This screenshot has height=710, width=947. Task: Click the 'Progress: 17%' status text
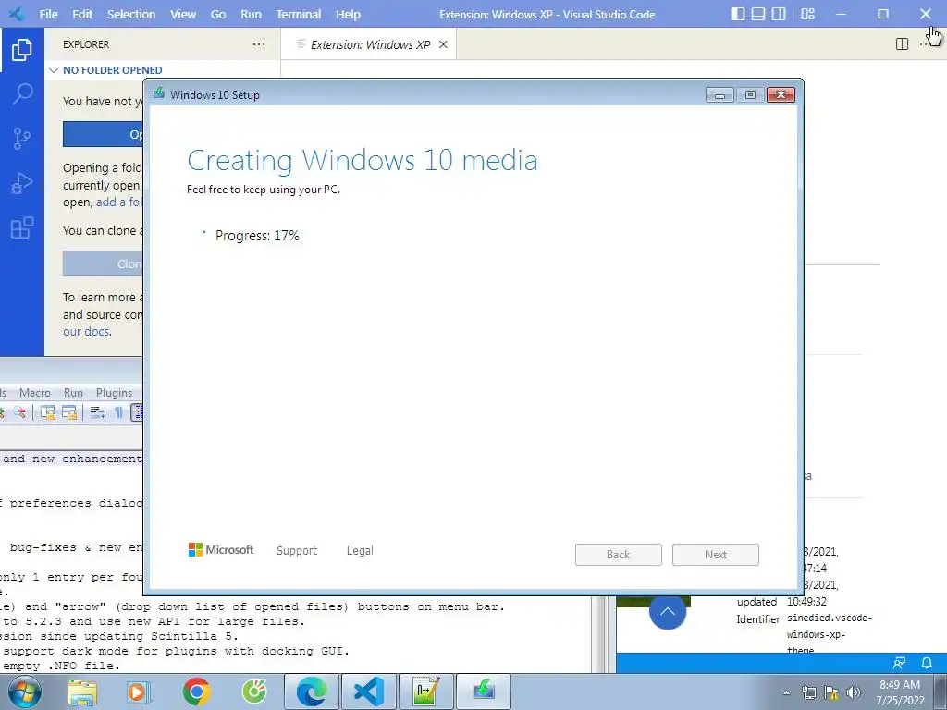pyautogui.click(x=257, y=236)
